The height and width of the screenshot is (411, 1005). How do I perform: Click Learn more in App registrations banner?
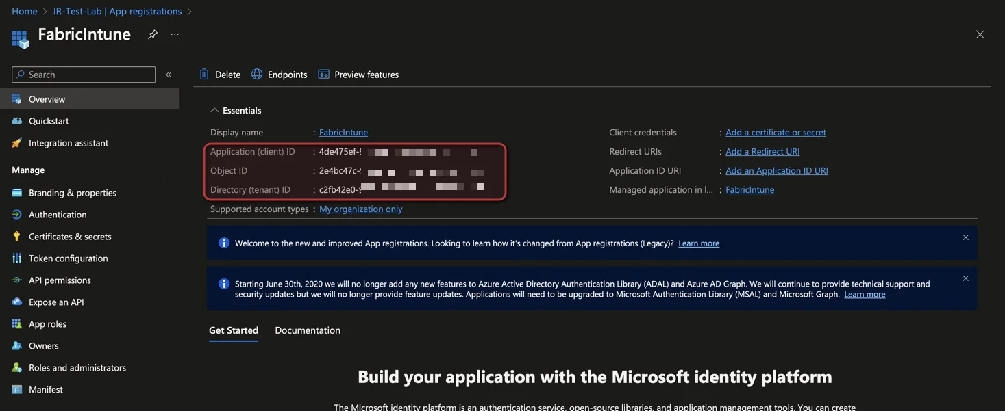coord(699,243)
